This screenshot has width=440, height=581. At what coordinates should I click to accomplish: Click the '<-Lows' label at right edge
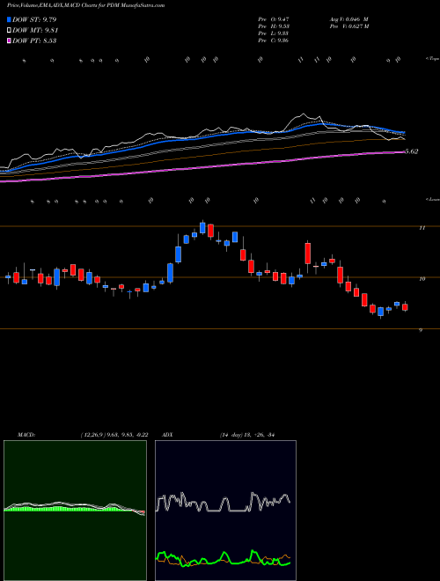pos(432,199)
